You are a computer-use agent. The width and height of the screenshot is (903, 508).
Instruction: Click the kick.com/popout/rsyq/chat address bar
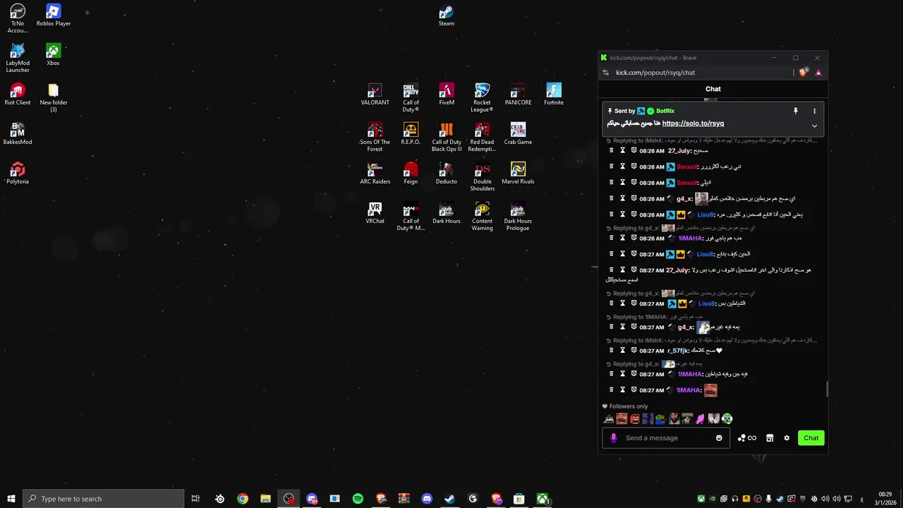(x=655, y=73)
